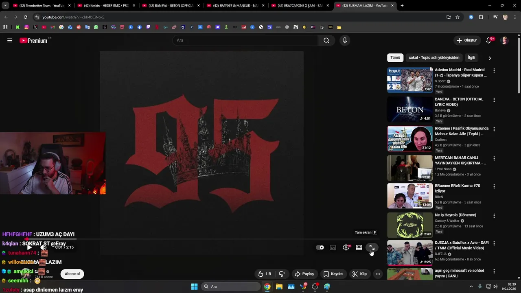Click the taskbar Ara search box
Screen dimensions: 521x293
231,286
